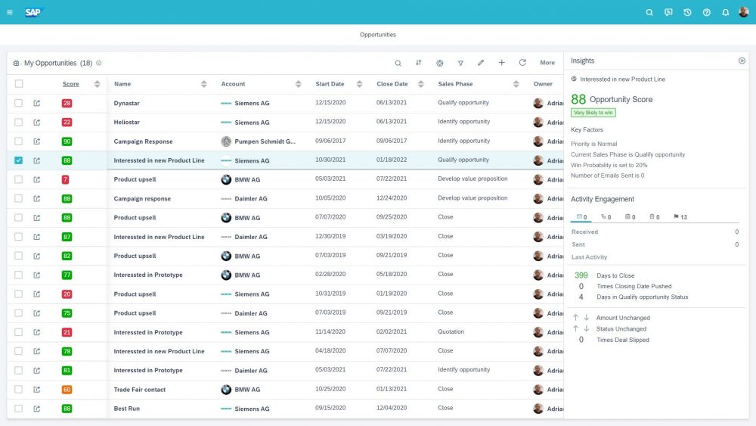
Task: Open Pumpen Schmidt account link
Action: [265, 141]
